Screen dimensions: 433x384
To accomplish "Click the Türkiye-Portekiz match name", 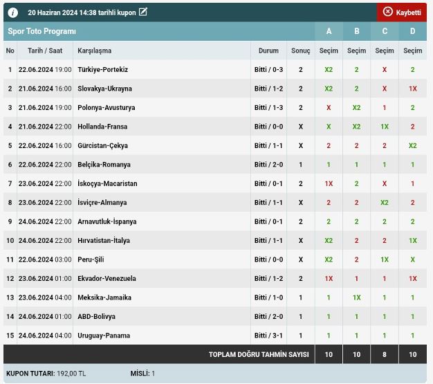I will (102, 70).
